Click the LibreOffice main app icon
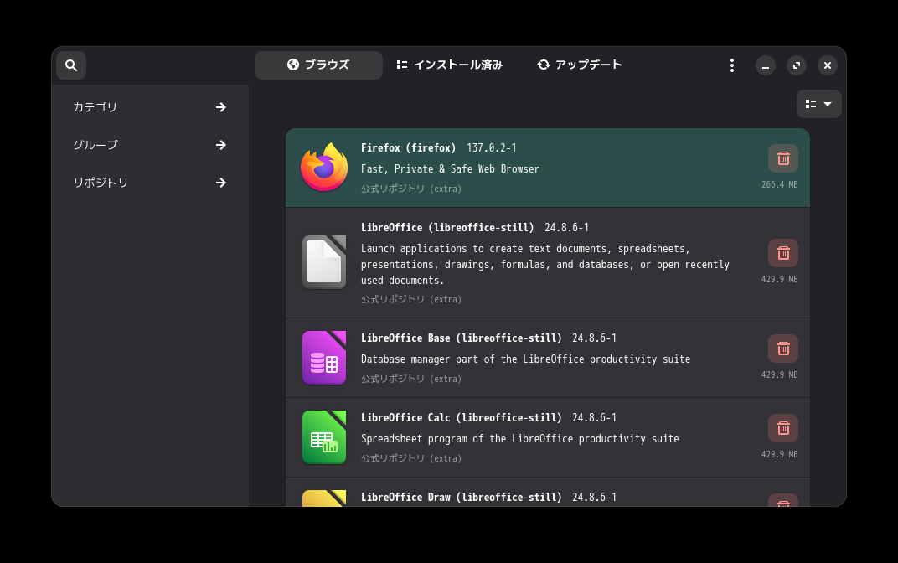The width and height of the screenshot is (898, 563). 324,262
